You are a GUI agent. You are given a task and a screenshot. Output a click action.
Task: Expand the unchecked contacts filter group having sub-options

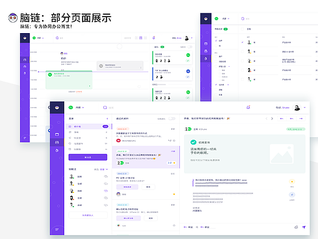229,66
